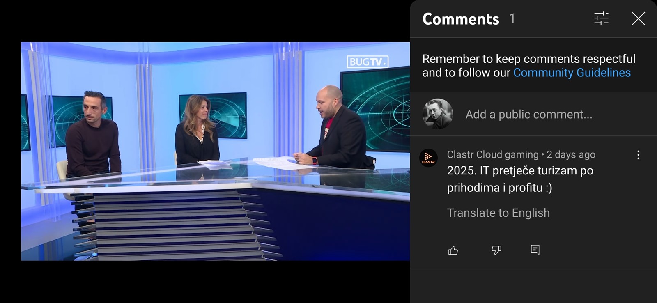Image resolution: width=657 pixels, height=303 pixels.
Task: Reply to the Clastr comment via reply icon
Action: coord(535,250)
